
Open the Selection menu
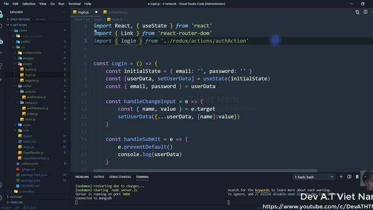coord(29,4)
